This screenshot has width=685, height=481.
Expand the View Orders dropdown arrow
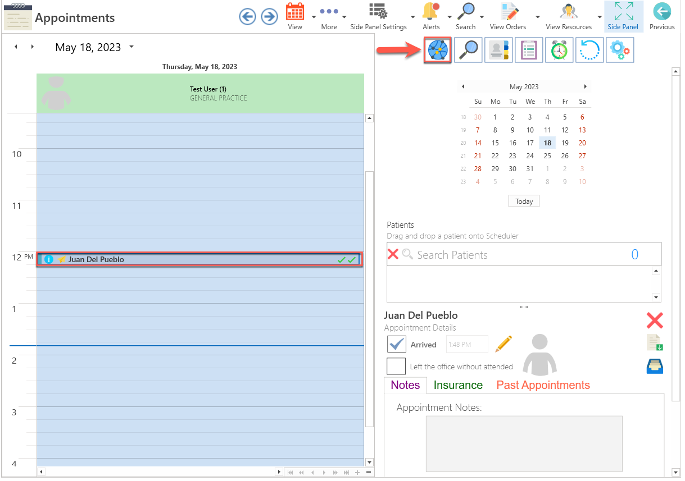click(x=538, y=16)
